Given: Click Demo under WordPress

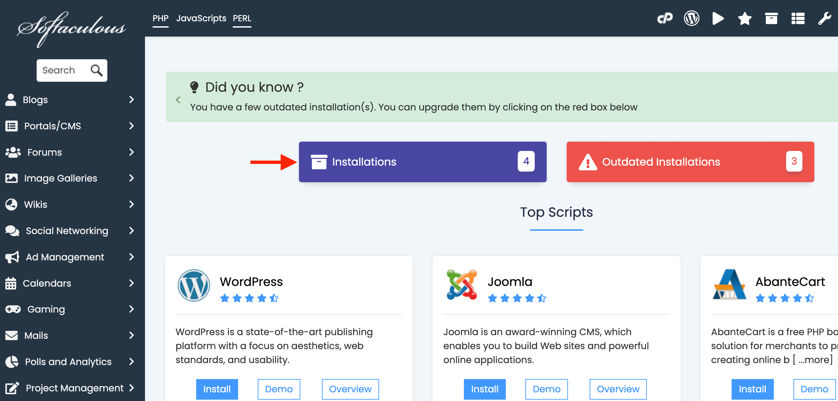Looking at the screenshot, I should point(279,389).
